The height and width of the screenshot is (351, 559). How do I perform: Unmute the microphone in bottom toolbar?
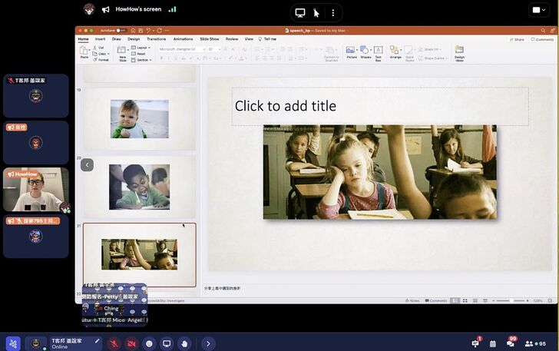pyautogui.click(x=114, y=343)
